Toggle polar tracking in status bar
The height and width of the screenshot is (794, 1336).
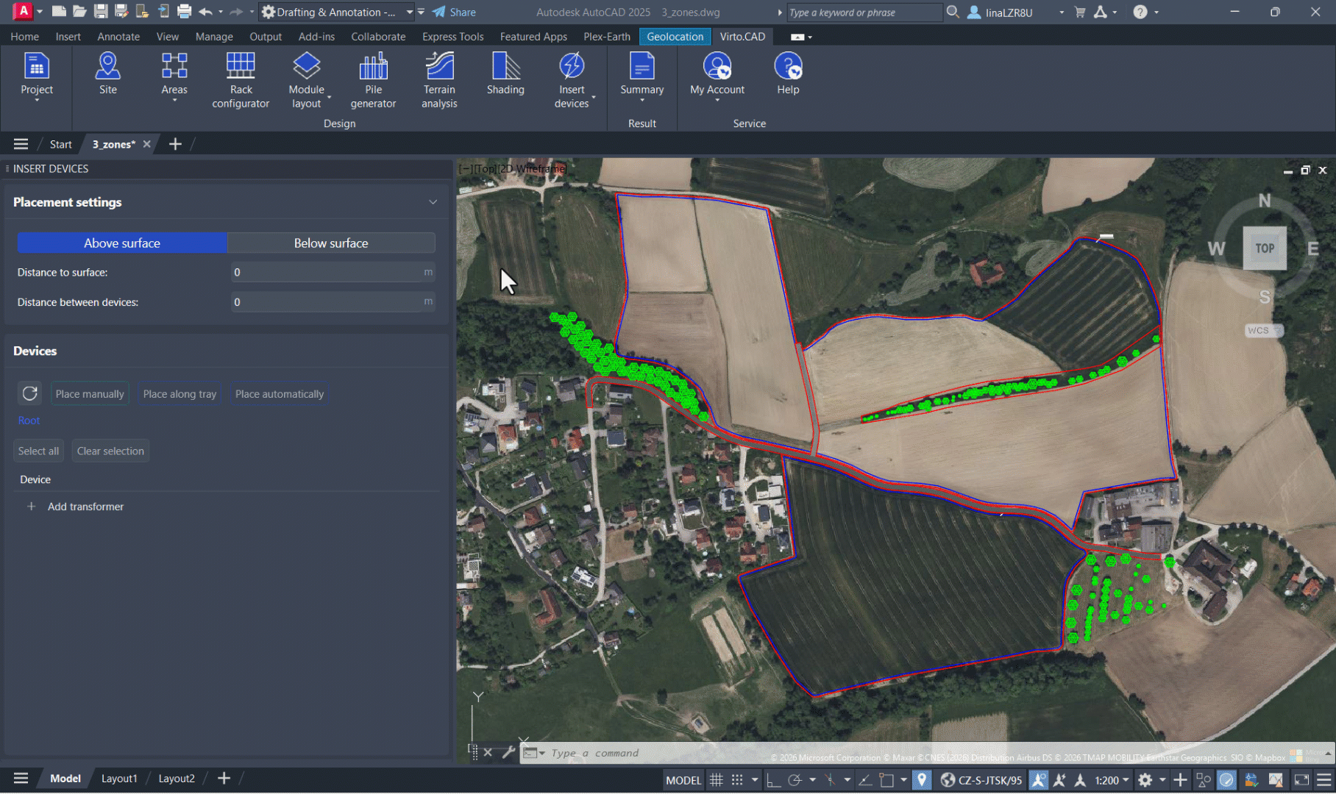[795, 780]
